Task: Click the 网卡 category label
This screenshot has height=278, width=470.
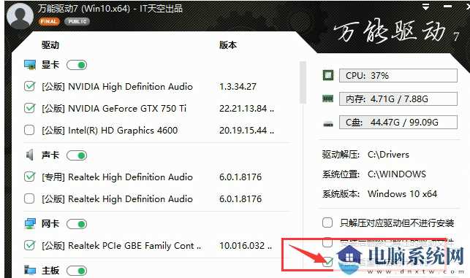Action: 50,223
